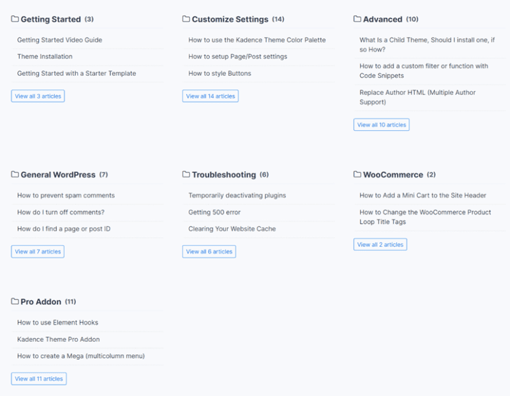Click the folder icon beside Pro Addon

tap(15, 302)
